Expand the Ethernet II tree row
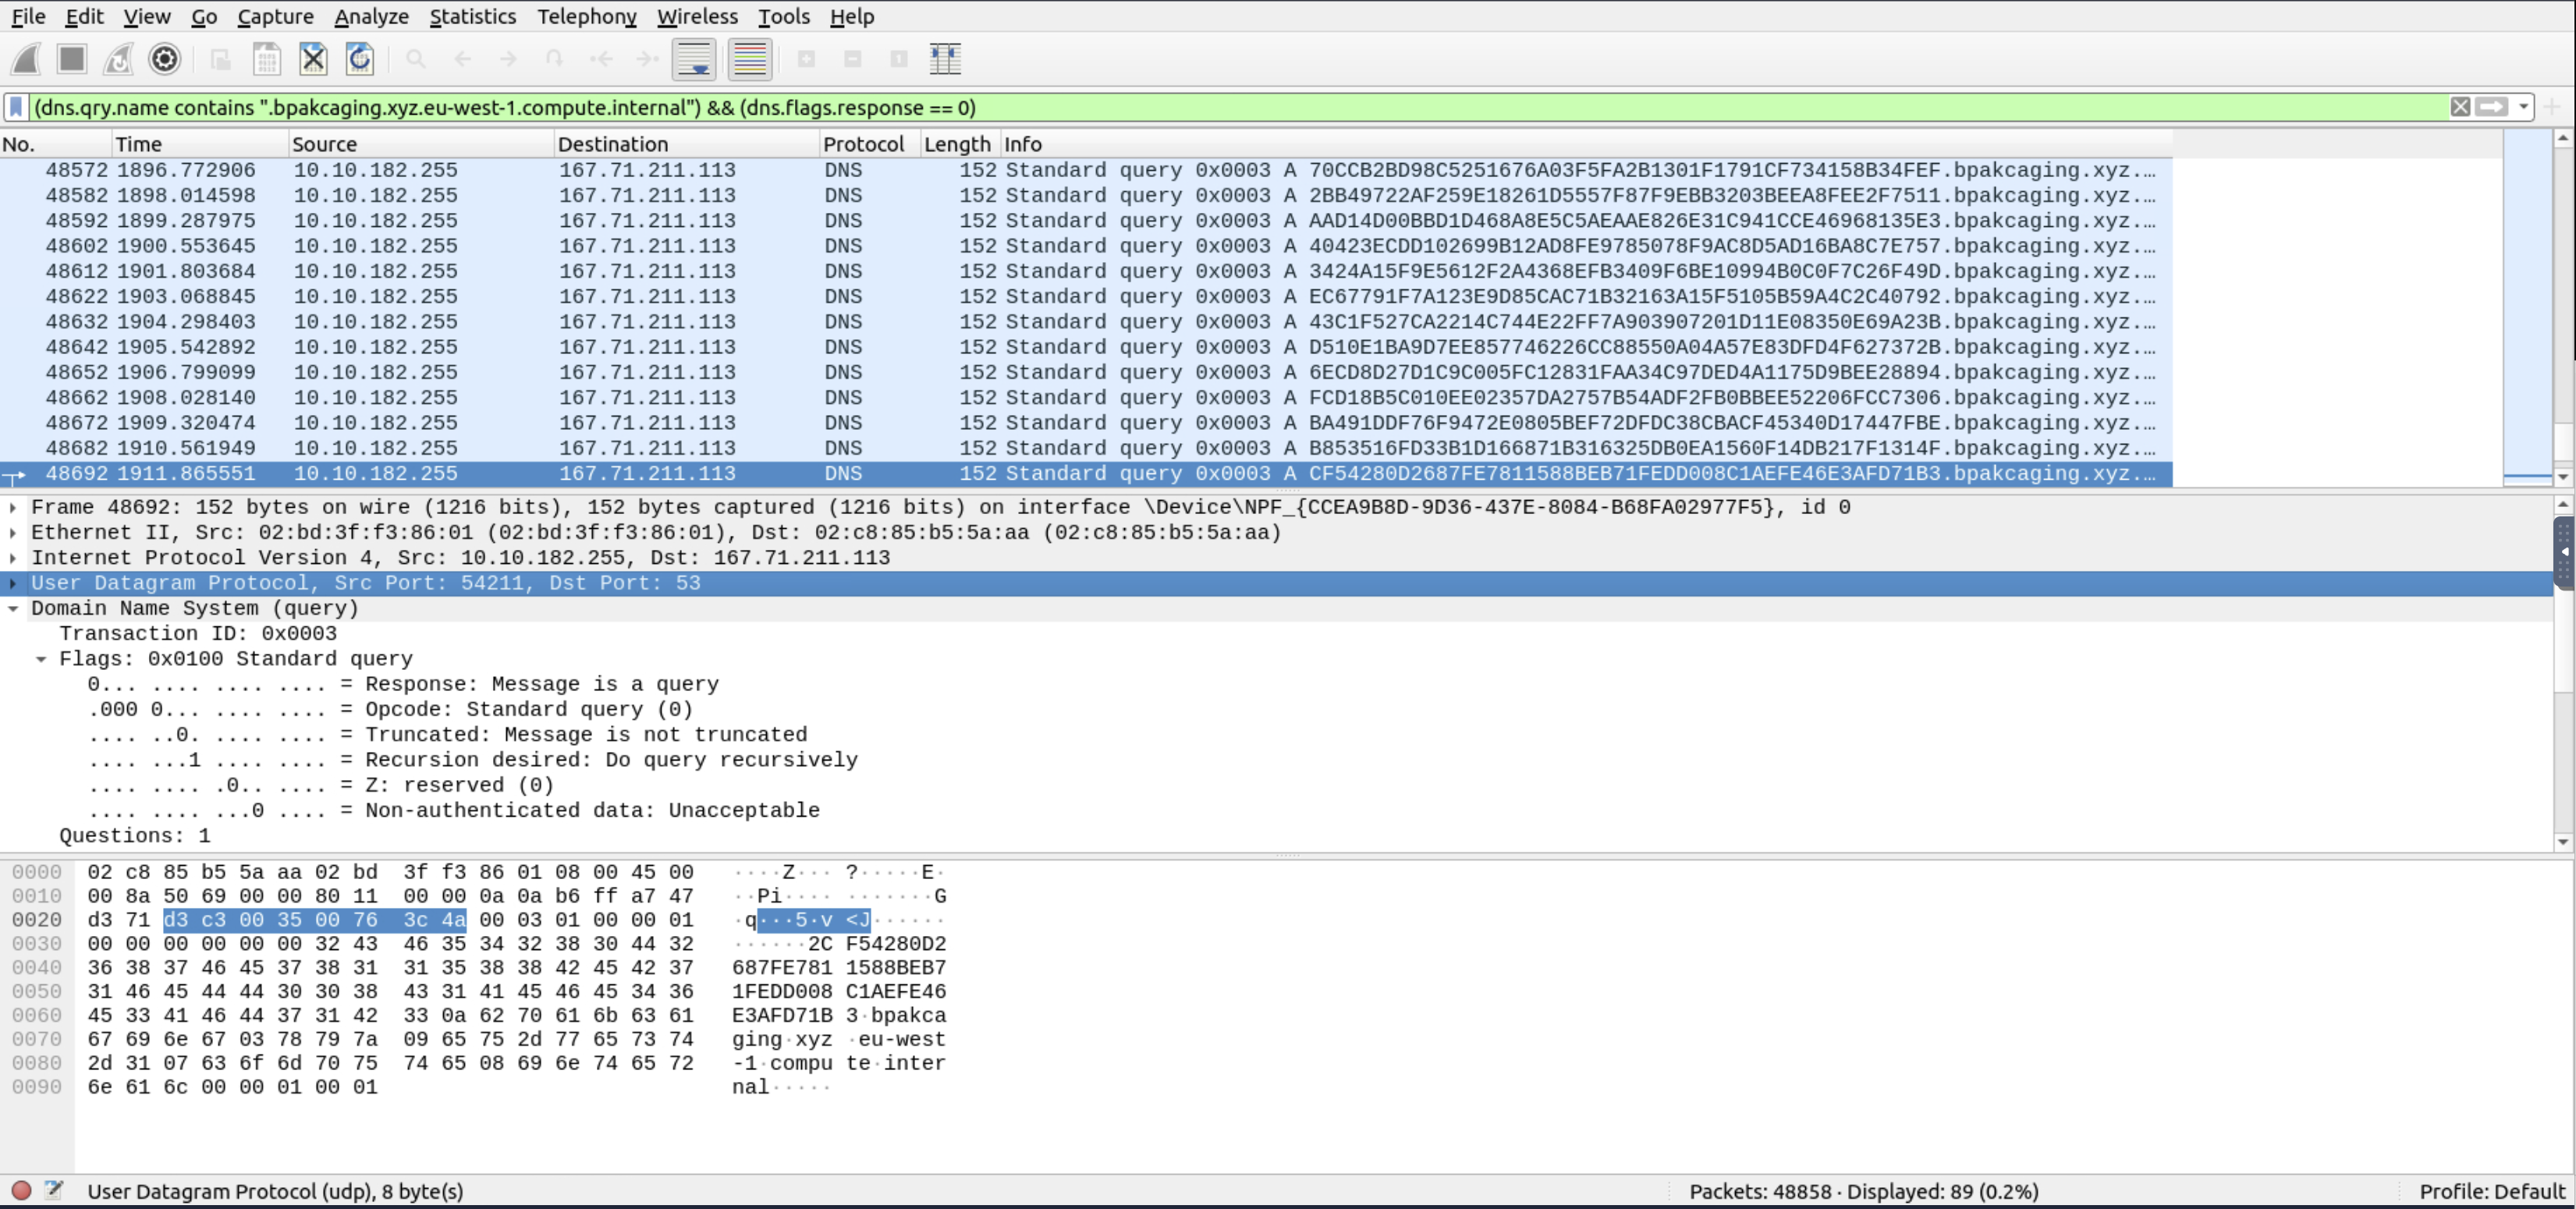 [x=13, y=532]
